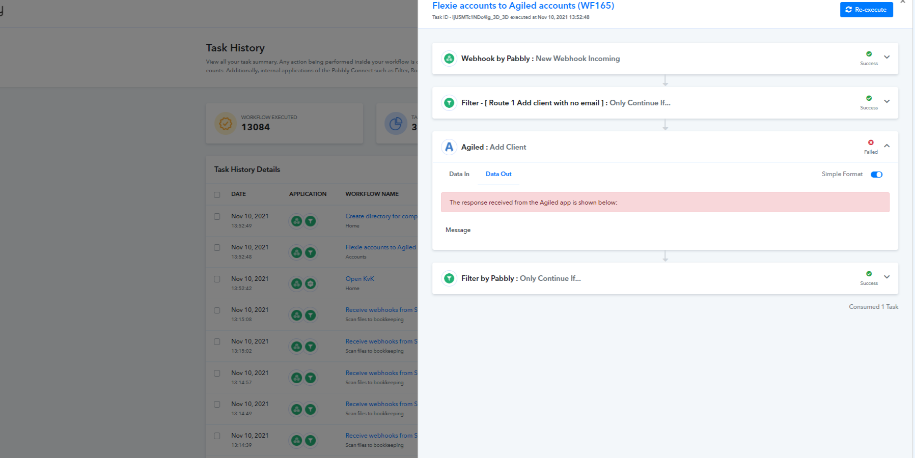Toggle the Simple Format switch
This screenshot has width=915, height=458.
(x=876, y=175)
